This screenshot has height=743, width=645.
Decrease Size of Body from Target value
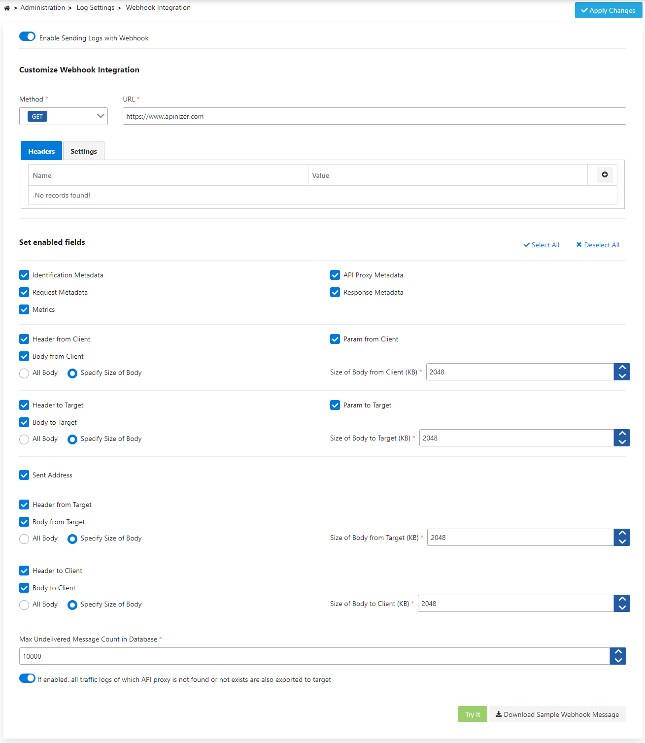622,541
